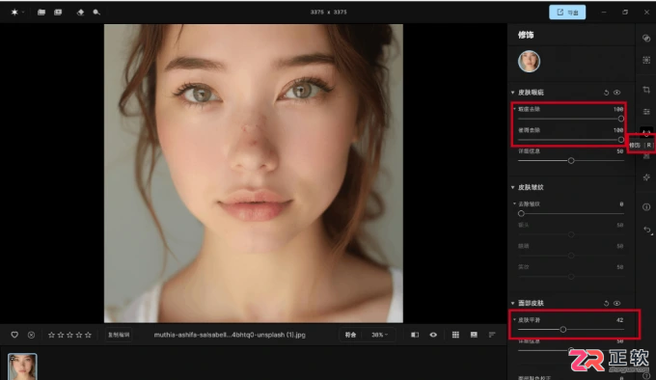Select the face retouch tool in right sidebar
Image resolution: width=656 pixels, height=380 pixels.
(x=646, y=133)
